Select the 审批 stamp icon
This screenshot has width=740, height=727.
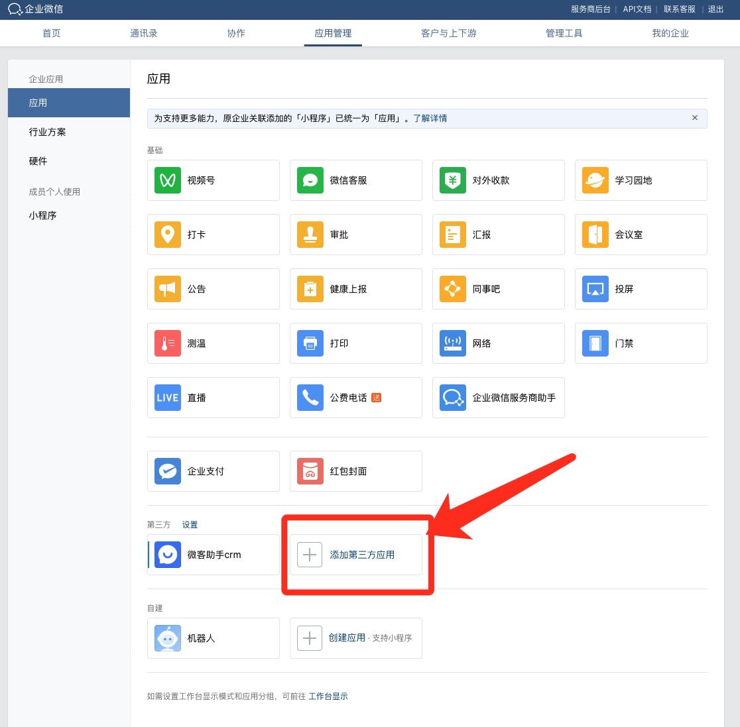click(x=310, y=235)
